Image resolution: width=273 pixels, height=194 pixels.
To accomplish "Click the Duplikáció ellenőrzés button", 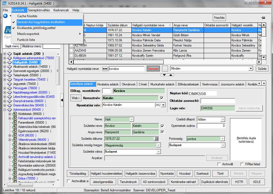I will [x=215, y=182].
